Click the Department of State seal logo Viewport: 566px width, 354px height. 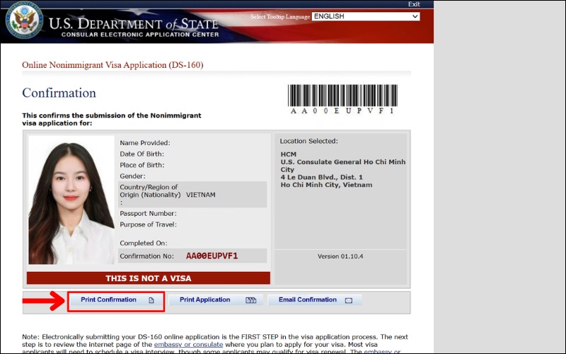pos(24,21)
